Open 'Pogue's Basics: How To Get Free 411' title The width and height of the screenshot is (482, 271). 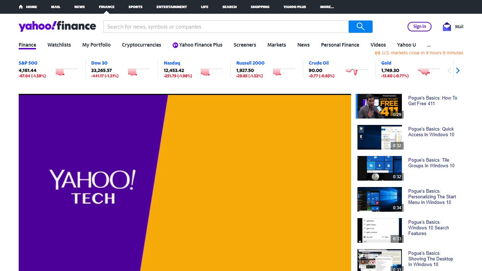tap(433, 101)
